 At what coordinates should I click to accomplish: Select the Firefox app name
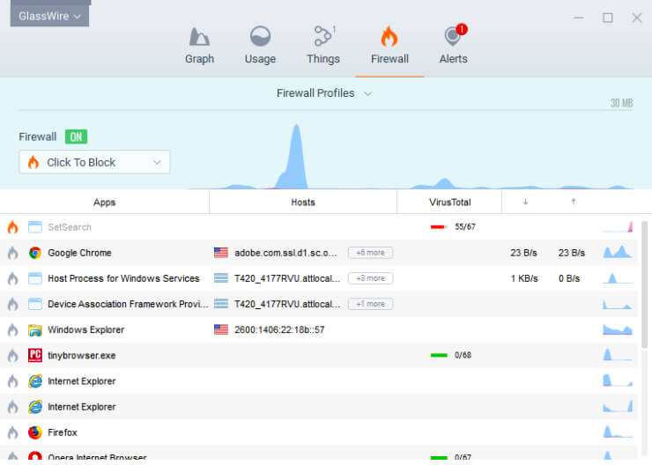(63, 432)
